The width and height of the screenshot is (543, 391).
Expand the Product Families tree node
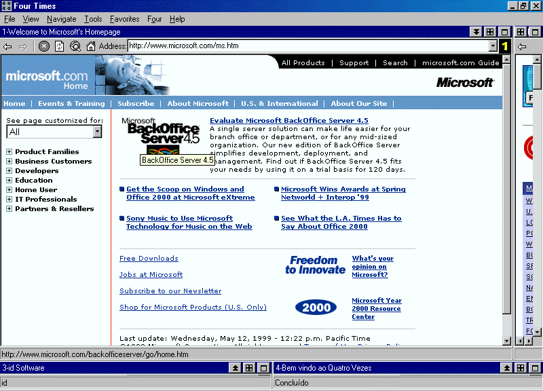10,151
